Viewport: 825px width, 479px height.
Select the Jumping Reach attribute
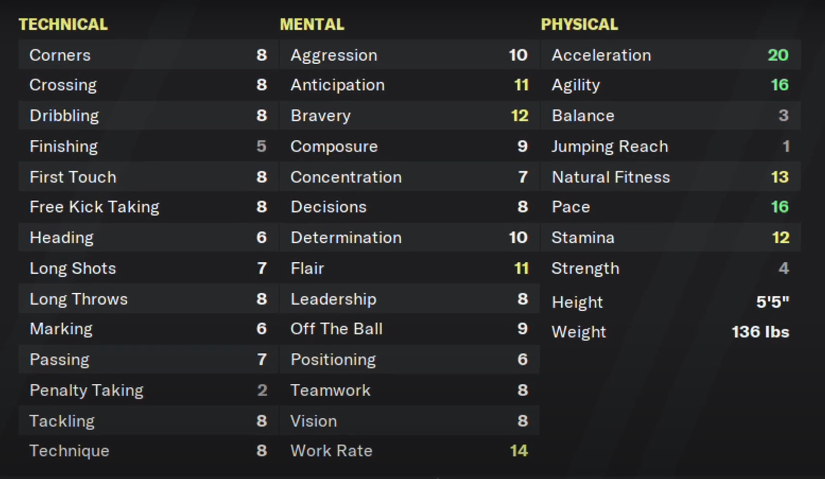[670, 146]
